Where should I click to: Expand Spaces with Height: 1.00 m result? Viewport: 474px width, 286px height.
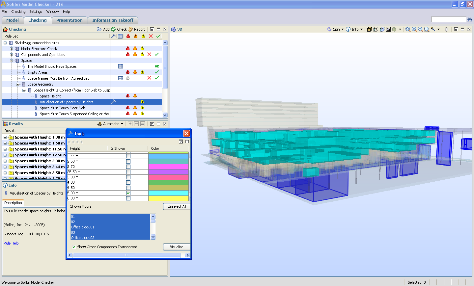point(5,137)
